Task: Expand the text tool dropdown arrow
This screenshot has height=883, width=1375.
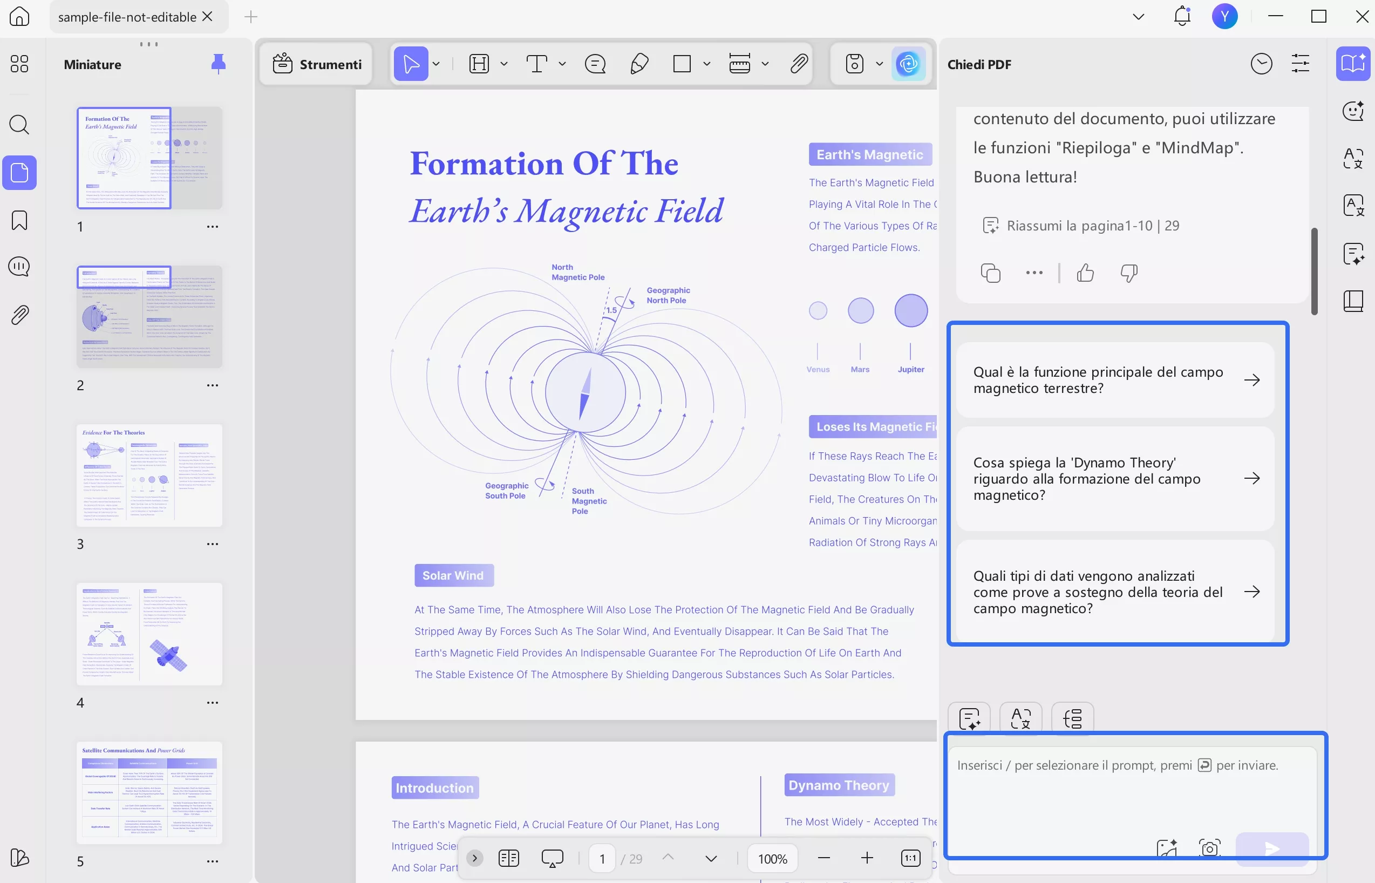Action: pyautogui.click(x=562, y=64)
